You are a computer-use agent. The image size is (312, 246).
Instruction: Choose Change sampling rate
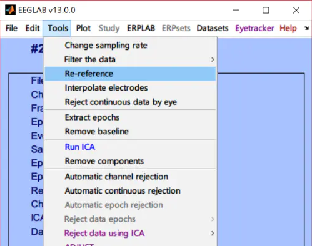coord(130,46)
